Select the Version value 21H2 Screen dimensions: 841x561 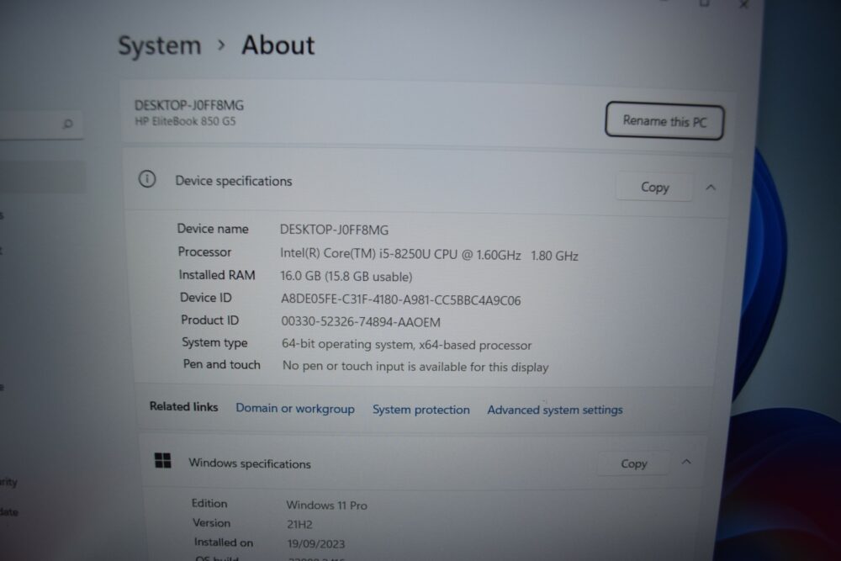[x=299, y=524]
